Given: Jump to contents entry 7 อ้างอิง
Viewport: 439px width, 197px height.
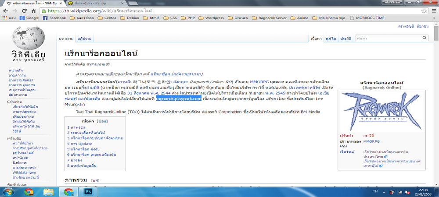Looking at the screenshot, I should pos(74,160).
